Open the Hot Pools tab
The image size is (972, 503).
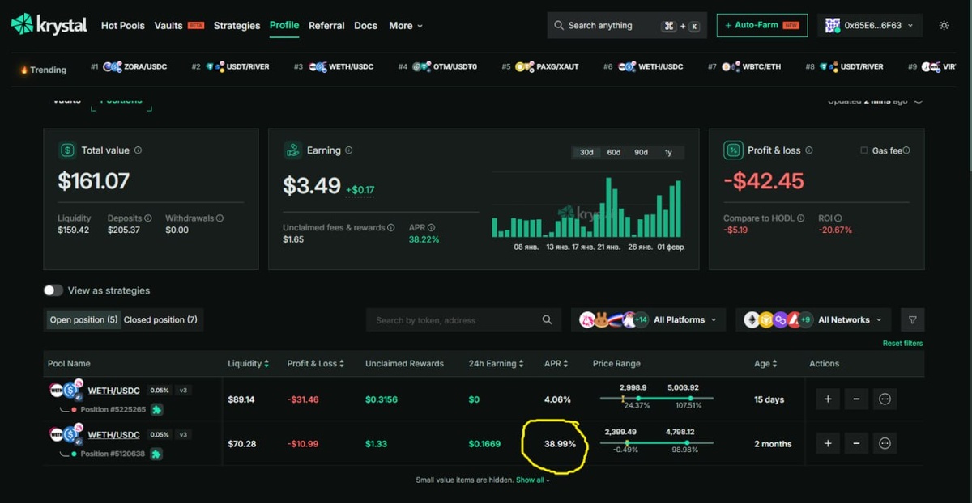coord(123,26)
